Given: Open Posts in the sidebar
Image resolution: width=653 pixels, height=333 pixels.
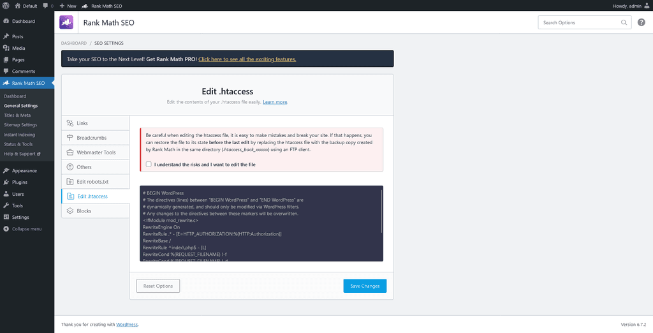Looking at the screenshot, I should tap(27, 36).
